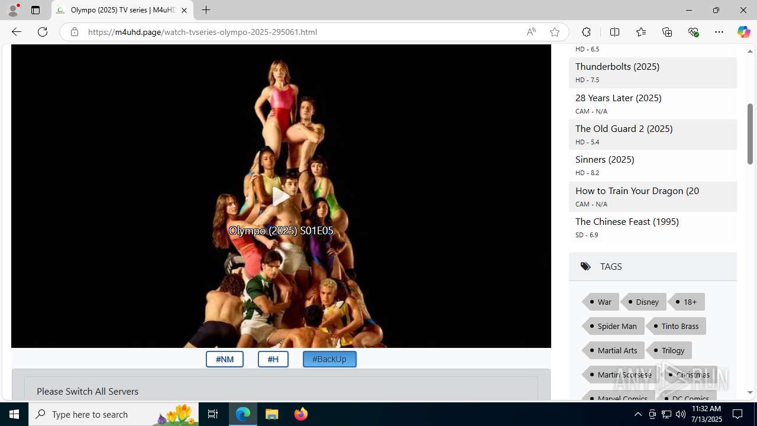Open Browser essentials

click(x=693, y=32)
